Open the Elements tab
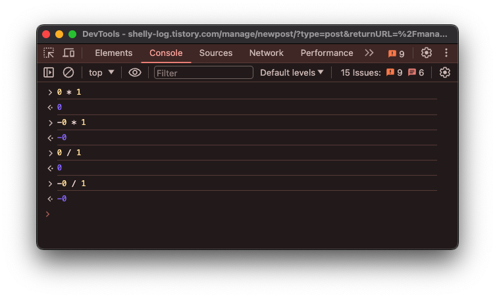The height and width of the screenshot is (298, 495). [x=114, y=53]
